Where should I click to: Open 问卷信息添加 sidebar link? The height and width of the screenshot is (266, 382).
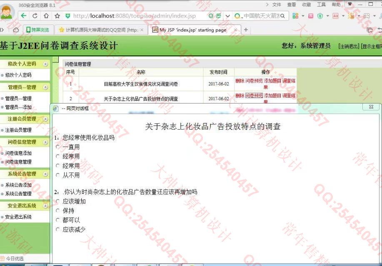(x=18, y=153)
